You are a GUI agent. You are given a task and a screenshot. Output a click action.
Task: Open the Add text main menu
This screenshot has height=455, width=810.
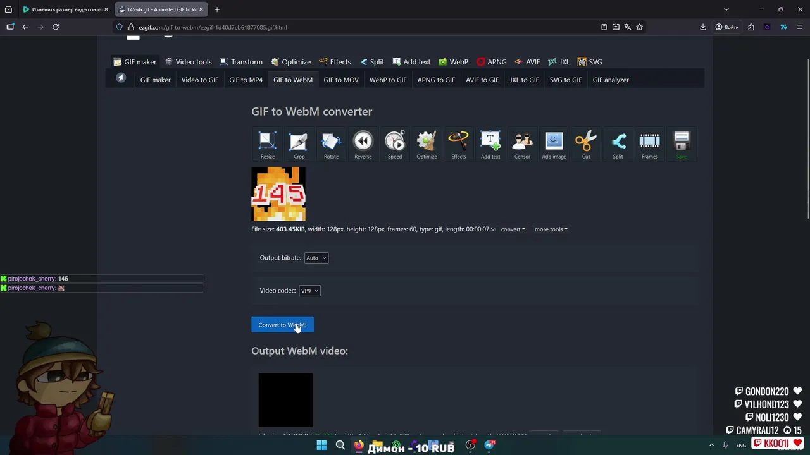pyautogui.click(x=411, y=62)
